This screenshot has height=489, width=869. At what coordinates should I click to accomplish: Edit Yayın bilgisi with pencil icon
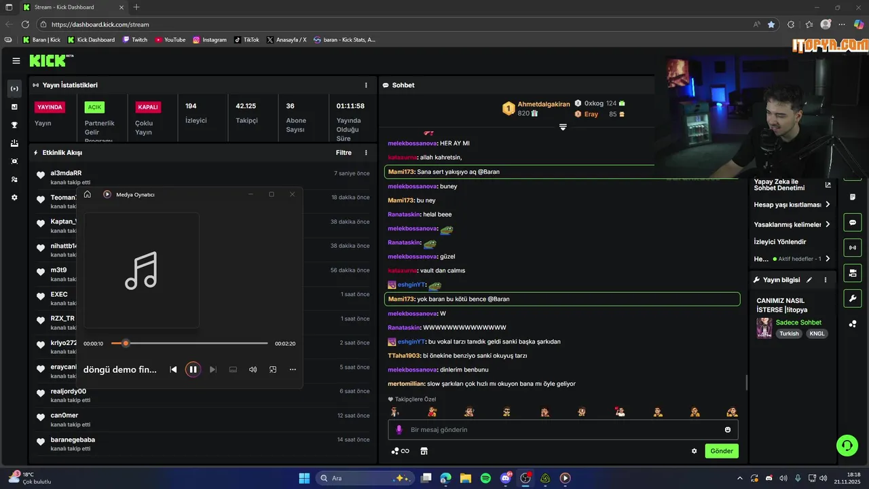pyautogui.click(x=809, y=280)
